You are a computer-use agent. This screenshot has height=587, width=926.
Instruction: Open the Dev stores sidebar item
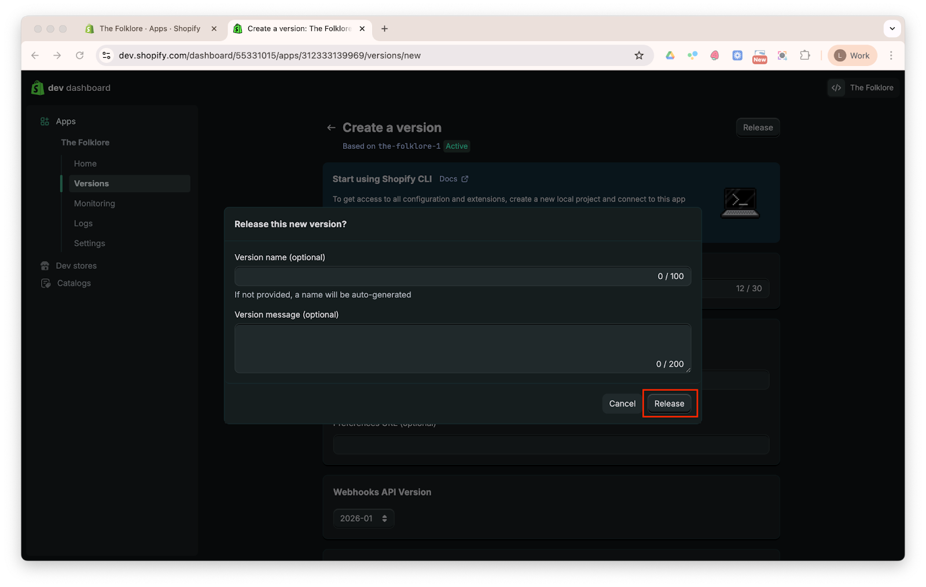point(76,266)
